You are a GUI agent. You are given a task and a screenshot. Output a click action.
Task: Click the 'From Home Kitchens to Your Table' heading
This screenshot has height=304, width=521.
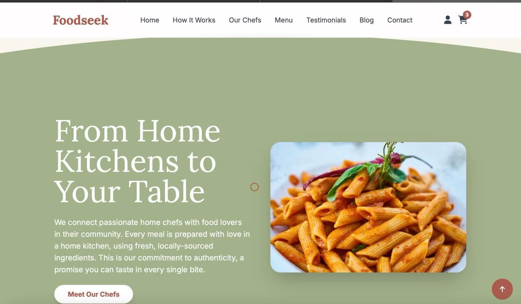pyautogui.click(x=137, y=161)
